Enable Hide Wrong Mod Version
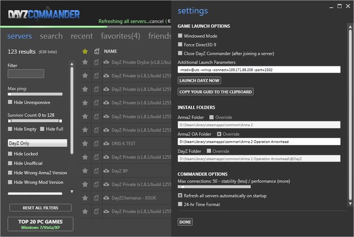The height and width of the screenshot is (237, 354). (x=10, y=182)
